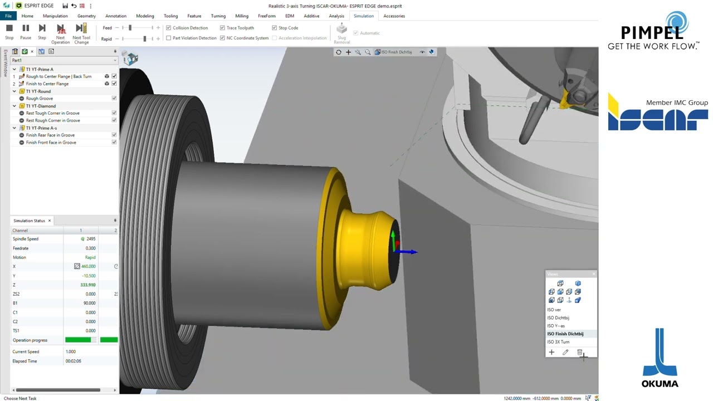Screen dimensions: 713x401
Task: Select the ISO Dichtbij view
Action: click(558, 317)
